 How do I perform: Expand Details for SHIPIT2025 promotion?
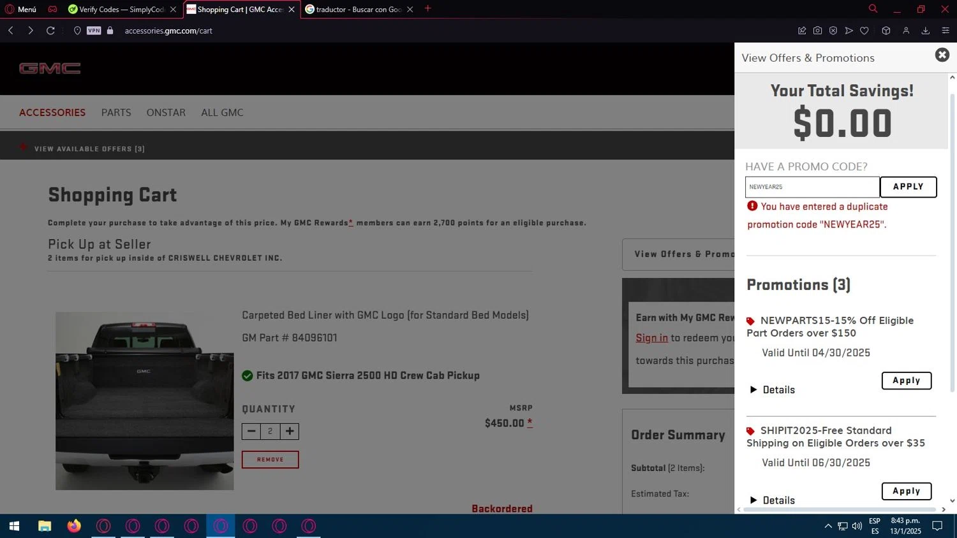click(x=773, y=500)
